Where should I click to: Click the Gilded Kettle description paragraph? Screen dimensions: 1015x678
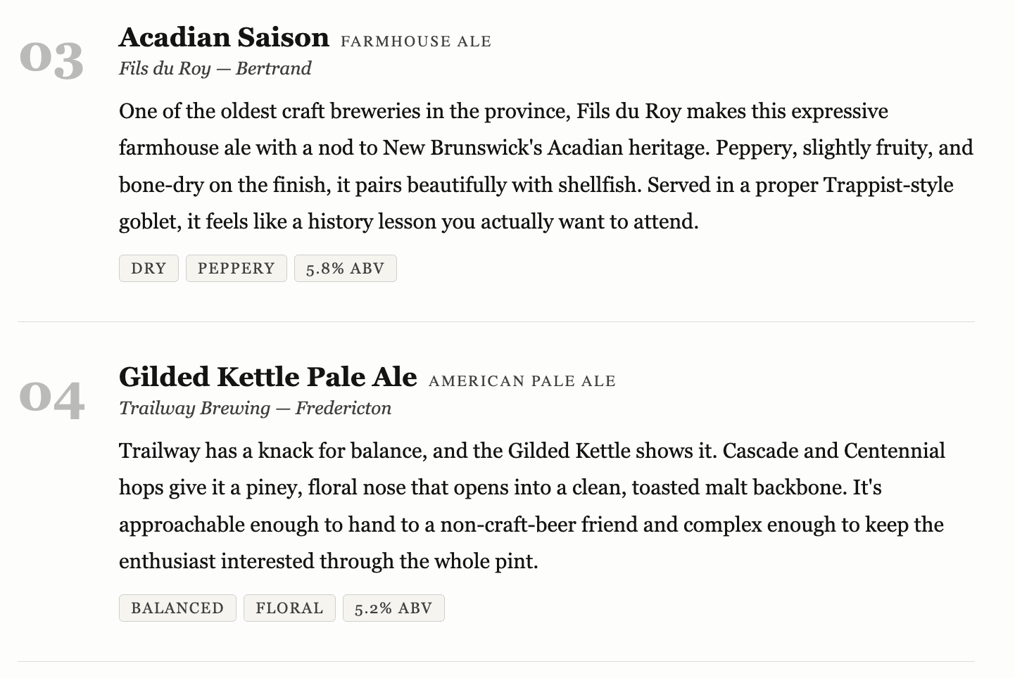point(493,506)
